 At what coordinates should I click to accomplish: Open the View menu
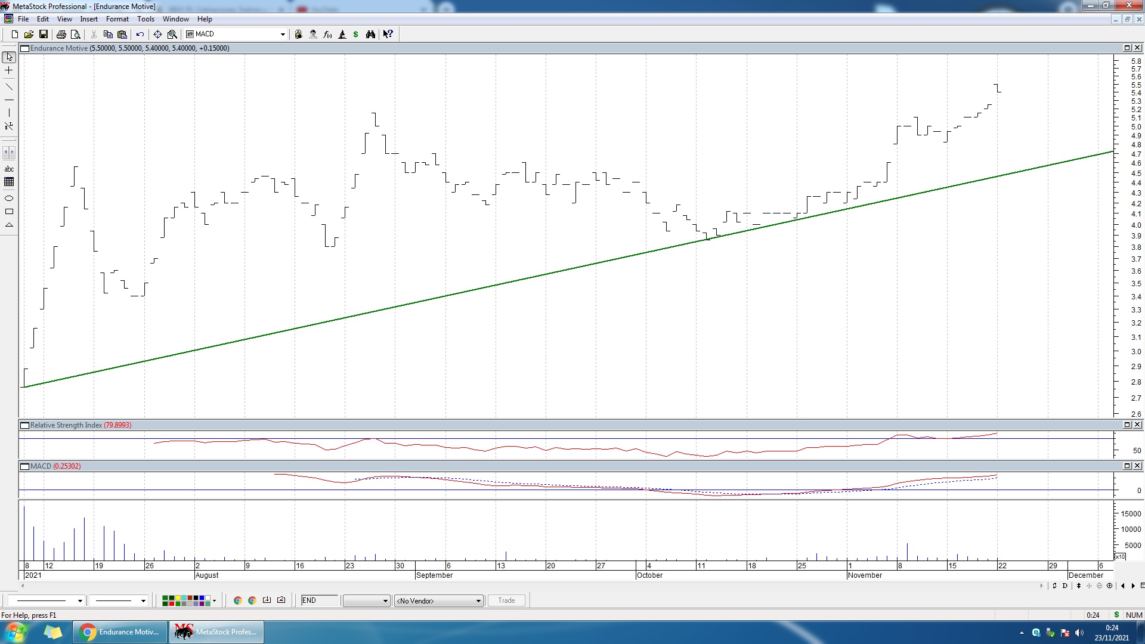pyautogui.click(x=64, y=19)
